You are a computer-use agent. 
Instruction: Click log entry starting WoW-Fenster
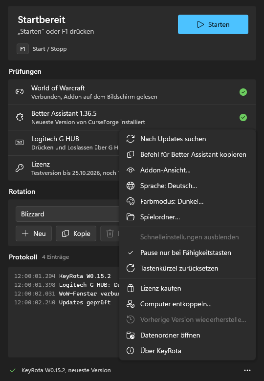coord(66,294)
